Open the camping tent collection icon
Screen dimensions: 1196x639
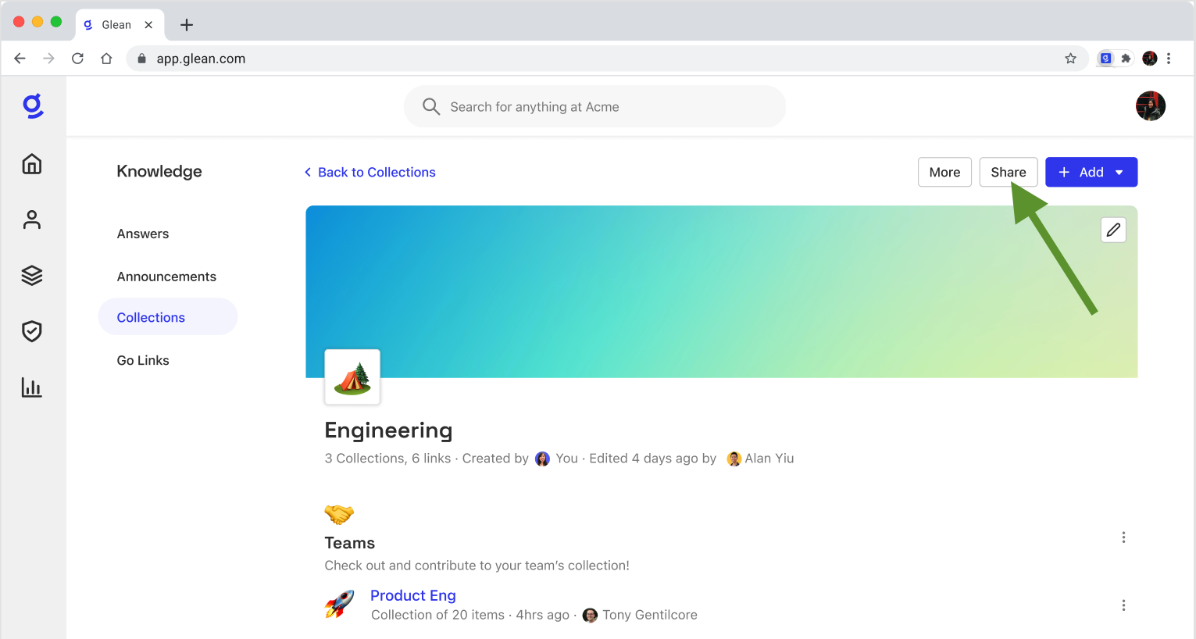tap(352, 377)
